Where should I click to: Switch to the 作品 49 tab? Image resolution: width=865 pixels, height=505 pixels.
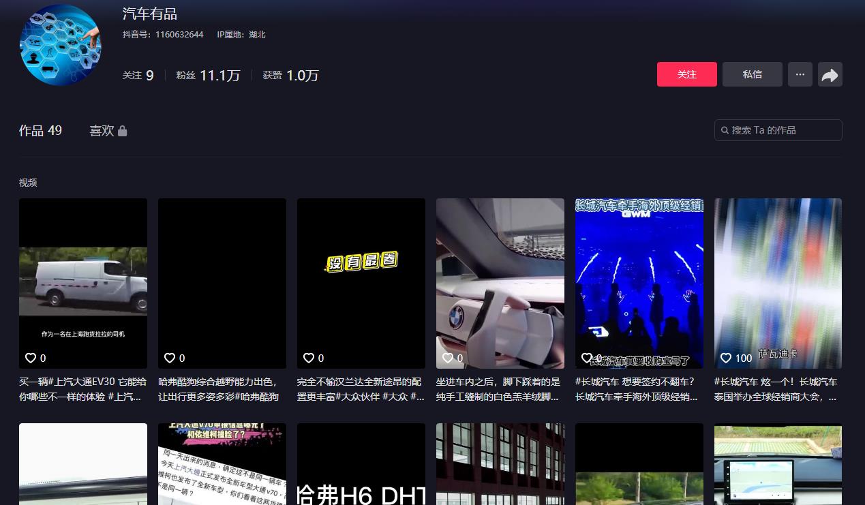click(40, 130)
